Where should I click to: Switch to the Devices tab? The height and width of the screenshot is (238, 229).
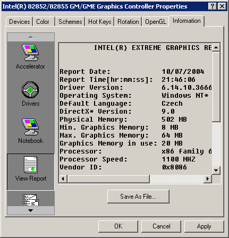tap(19, 22)
